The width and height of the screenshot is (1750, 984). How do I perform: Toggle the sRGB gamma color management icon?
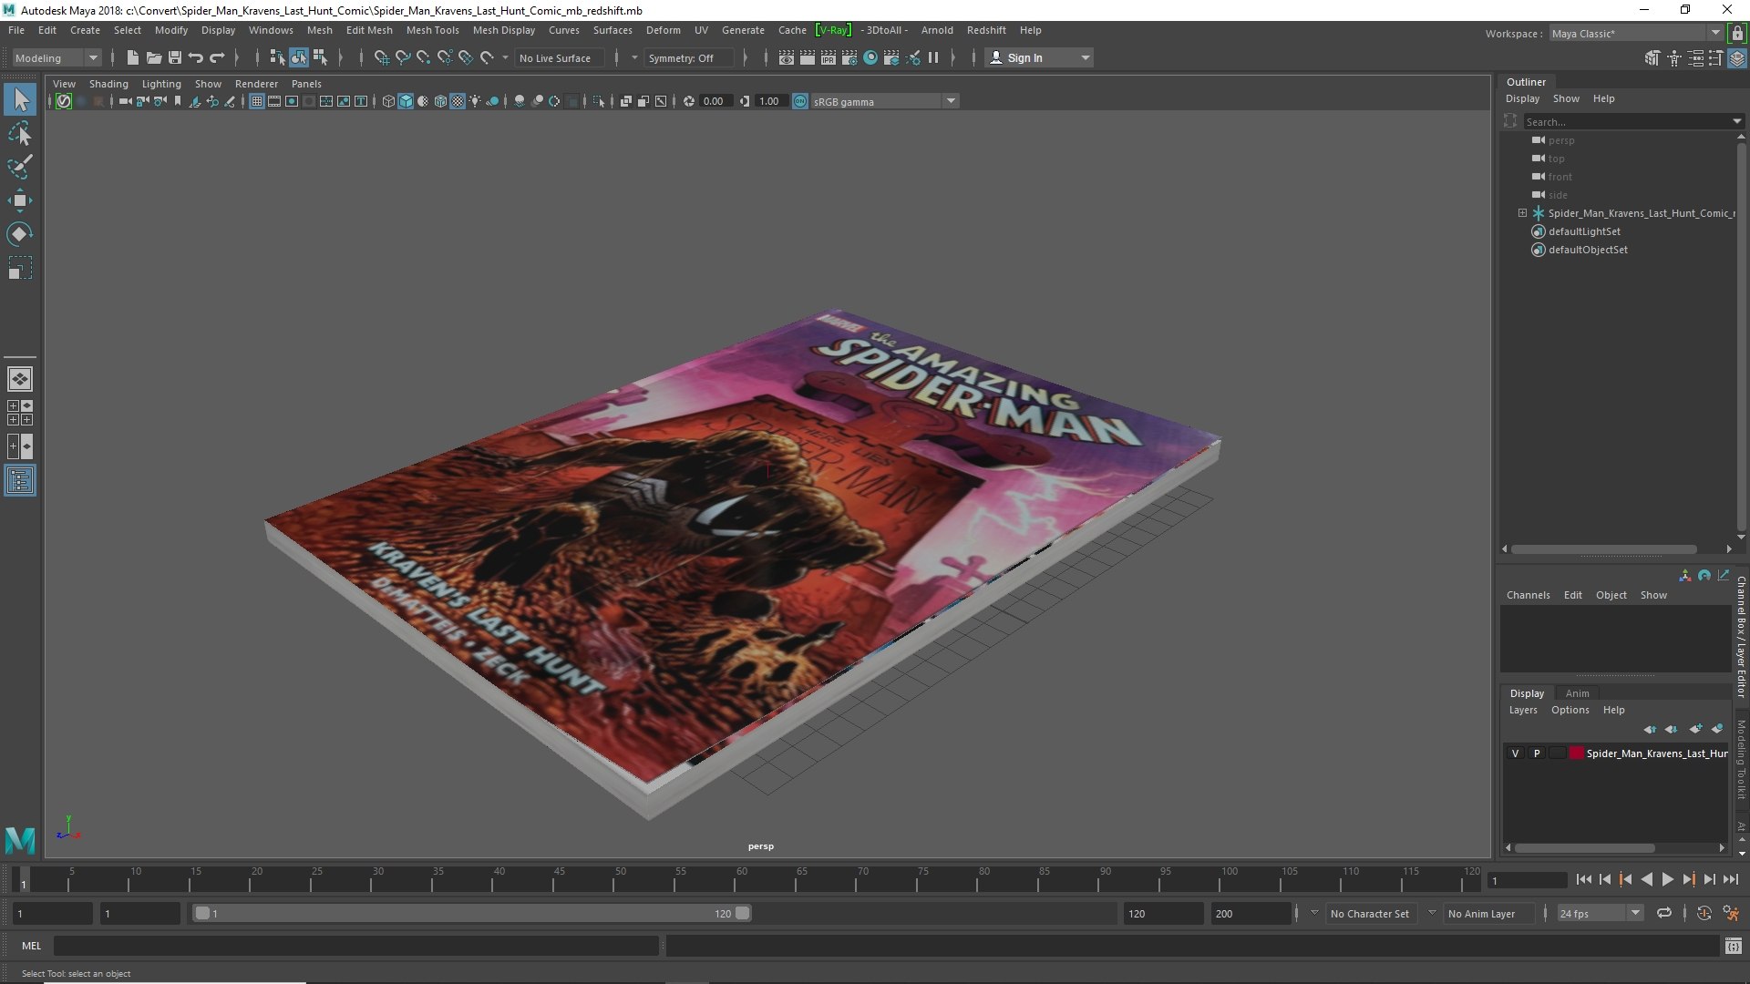click(800, 101)
